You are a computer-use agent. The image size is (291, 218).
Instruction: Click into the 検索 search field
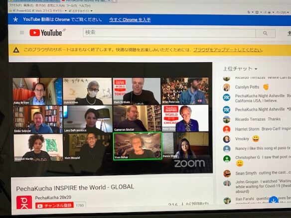click(169, 33)
